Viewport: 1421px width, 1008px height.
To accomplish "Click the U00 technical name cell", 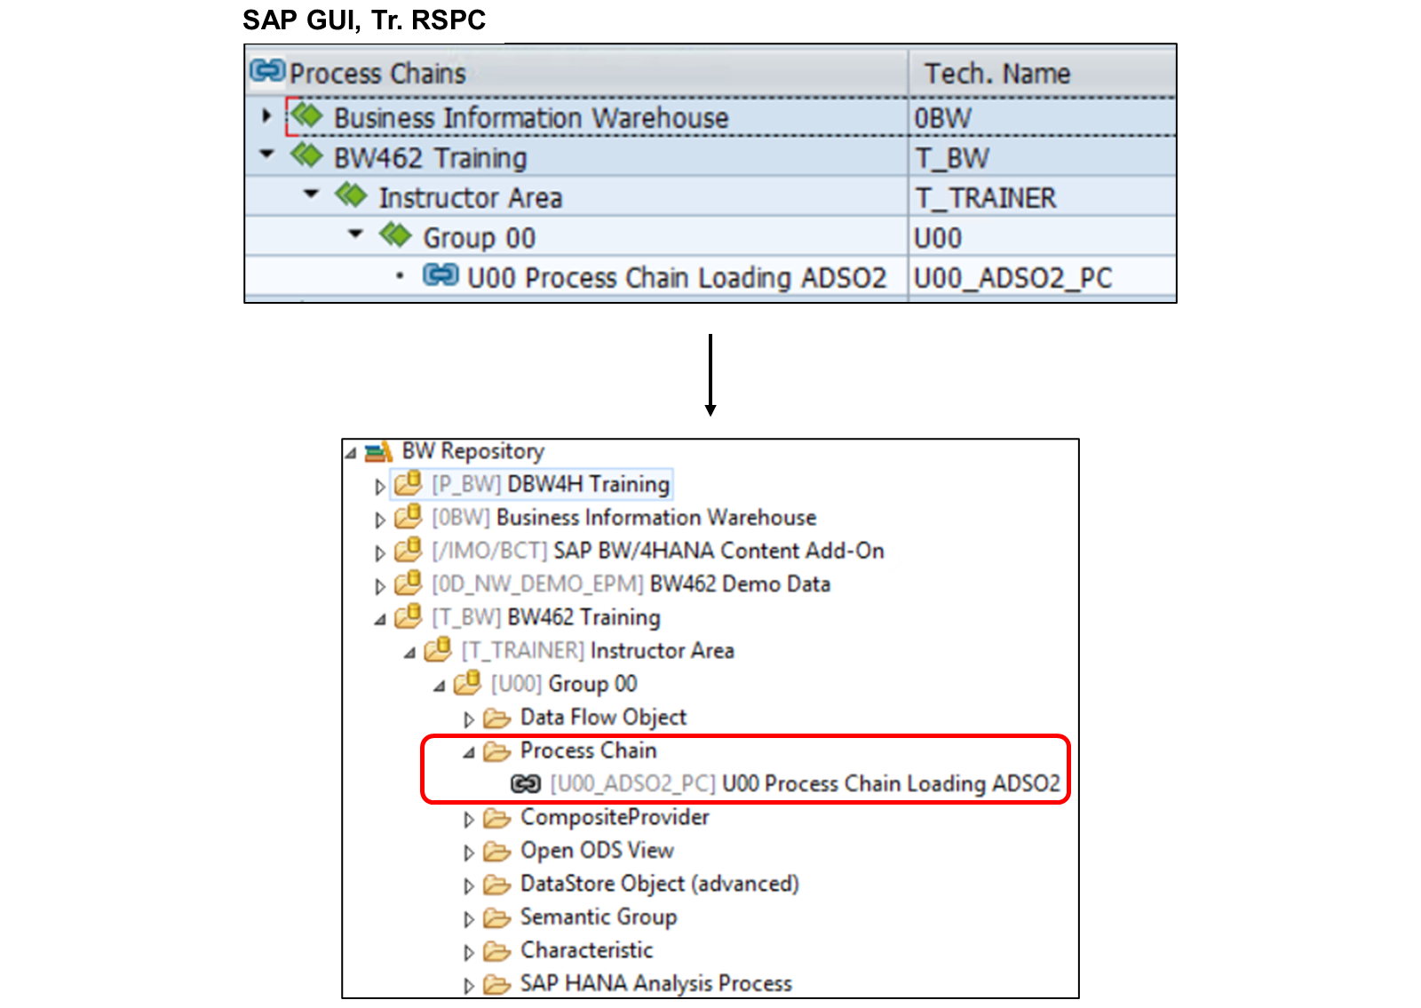I will [1043, 237].
